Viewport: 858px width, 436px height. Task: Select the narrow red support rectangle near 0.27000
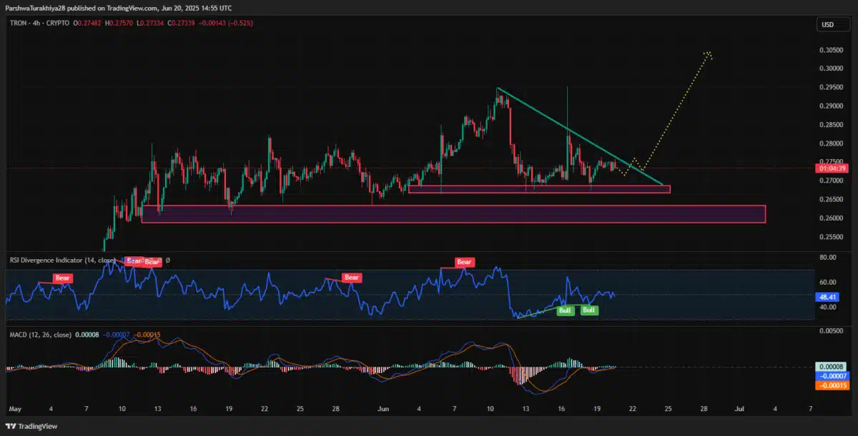coord(539,189)
